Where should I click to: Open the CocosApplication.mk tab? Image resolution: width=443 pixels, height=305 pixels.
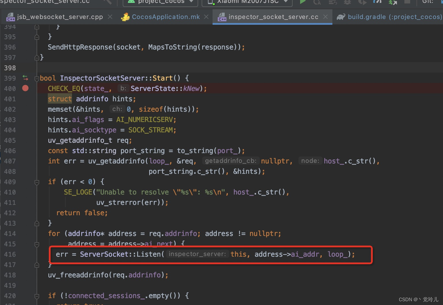tap(166, 17)
